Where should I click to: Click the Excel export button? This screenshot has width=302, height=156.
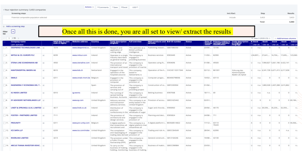[x=124, y=7]
